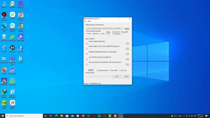Click the Windows Start button

click(x=3, y=116)
